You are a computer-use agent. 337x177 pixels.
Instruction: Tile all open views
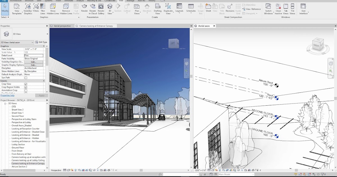[x=292, y=8]
